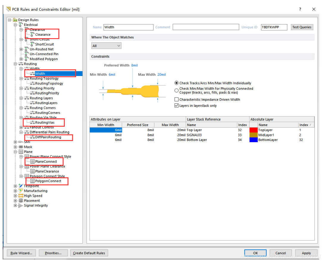Image resolution: width=324 pixels, height=262 pixels.
Task: Select the DiffPairsRouting rule
Action: coord(48,137)
